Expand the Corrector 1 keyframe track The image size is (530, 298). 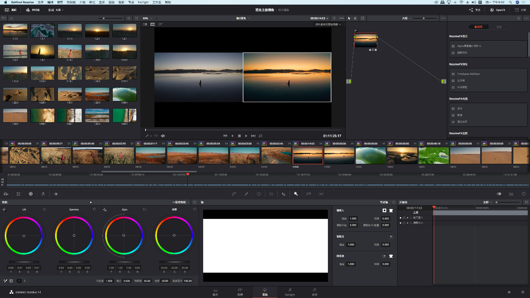[x=411, y=217]
